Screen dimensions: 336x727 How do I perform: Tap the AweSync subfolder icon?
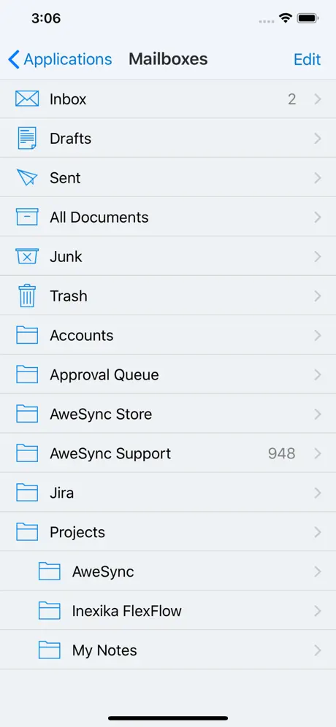pyautogui.click(x=49, y=572)
